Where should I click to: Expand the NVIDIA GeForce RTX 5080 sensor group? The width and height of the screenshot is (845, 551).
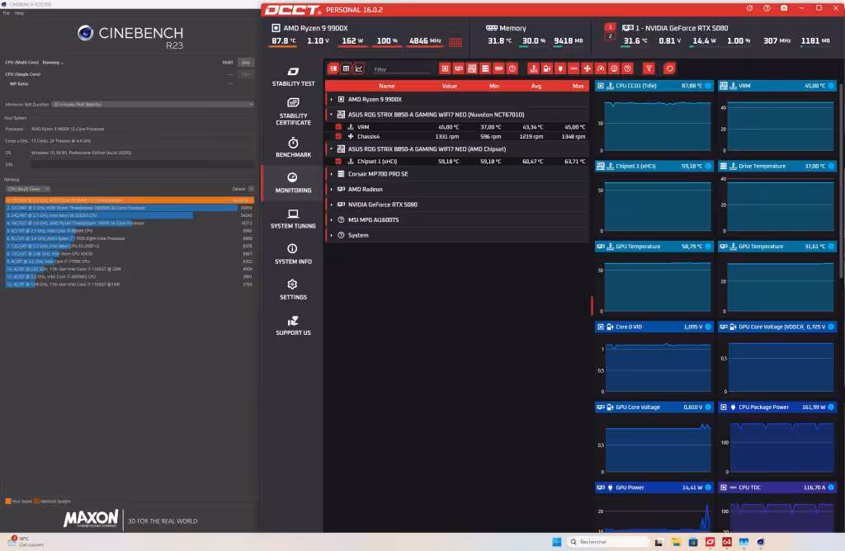[332, 205]
